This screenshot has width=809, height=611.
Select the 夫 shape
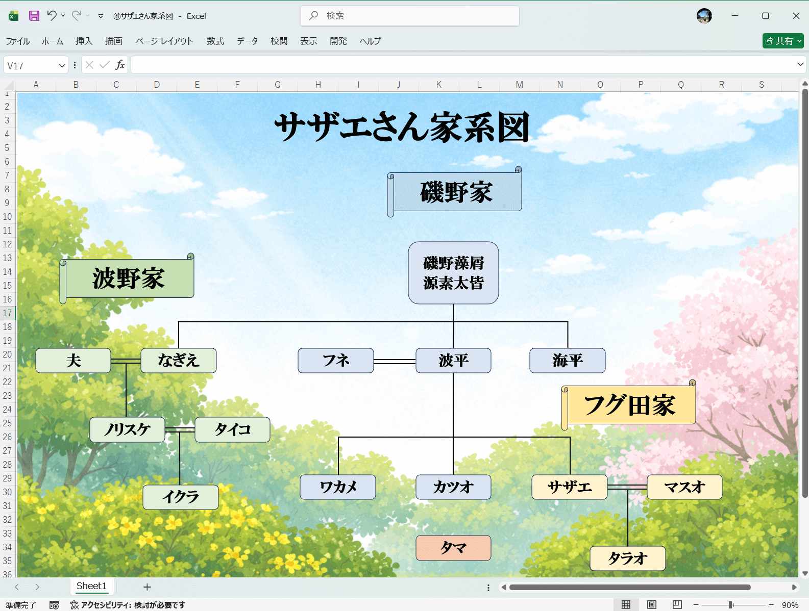click(x=73, y=361)
